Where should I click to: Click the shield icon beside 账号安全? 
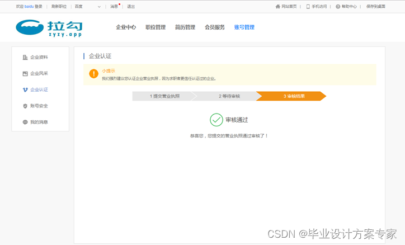pyautogui.click(x=25, y=106)
